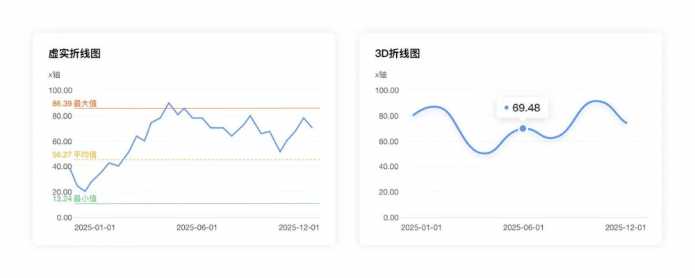The image size is (695, 278).
Task: Click the 69.48 tooltip value
Action: coord(526,108)
